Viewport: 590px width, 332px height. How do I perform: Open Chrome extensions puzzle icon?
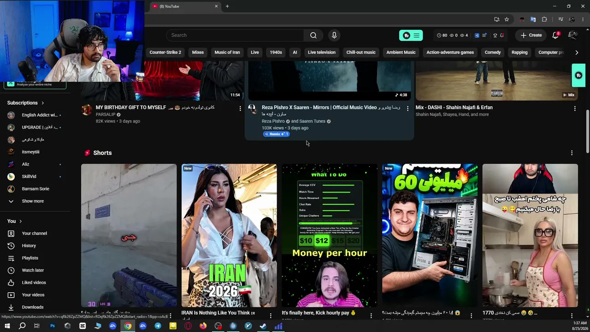(544, 19)
